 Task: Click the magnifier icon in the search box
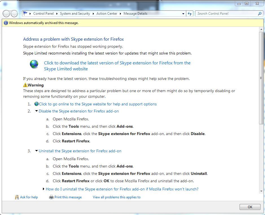(x=260, y=13)
